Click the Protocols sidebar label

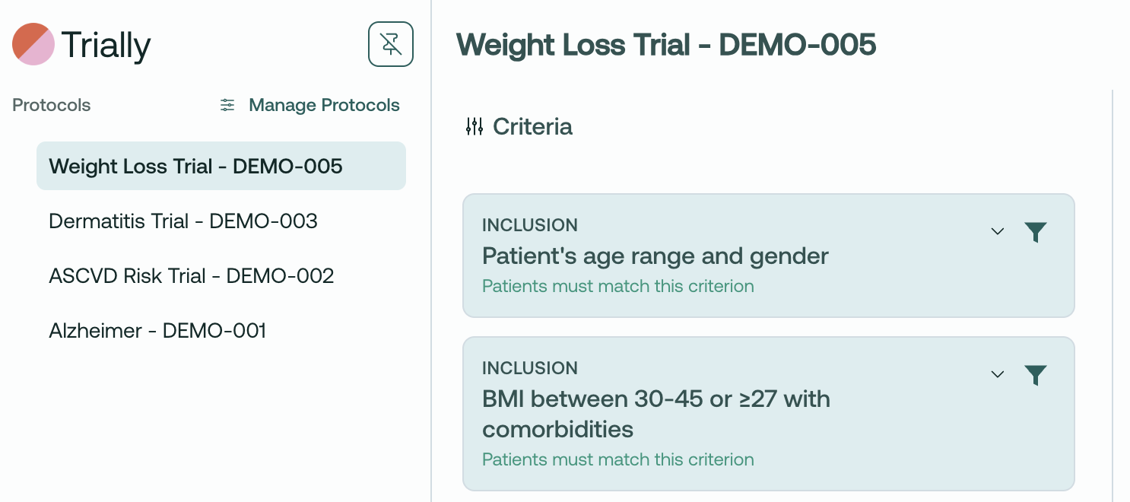click(x=52, y=105)
